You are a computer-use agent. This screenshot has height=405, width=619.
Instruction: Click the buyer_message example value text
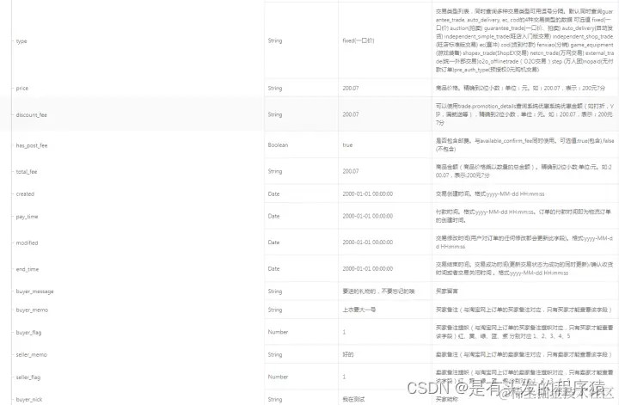[x=378, y=291]
